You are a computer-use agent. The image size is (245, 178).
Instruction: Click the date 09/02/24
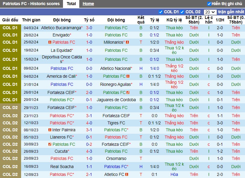click(x=31, y=68)
